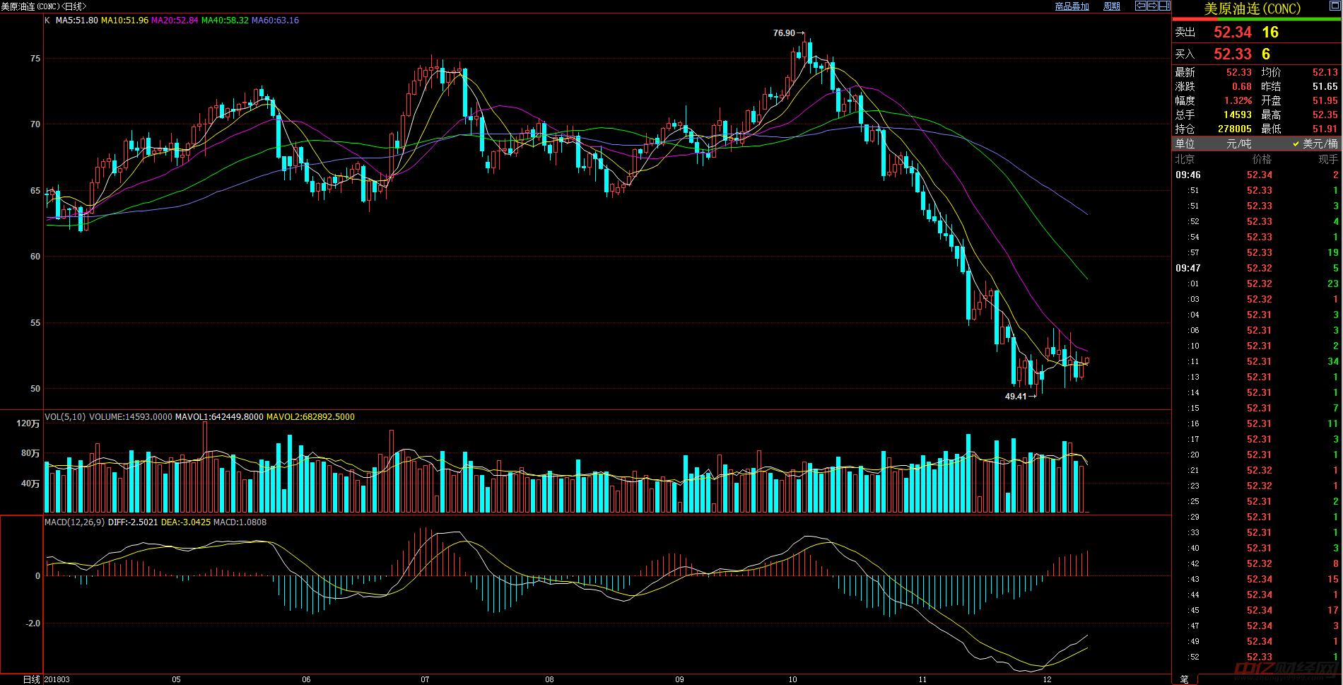Click the 均价 average price 52.13
1343x685 pixels.
tap(1325, 72)
